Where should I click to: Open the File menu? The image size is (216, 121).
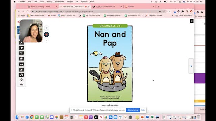29,2
